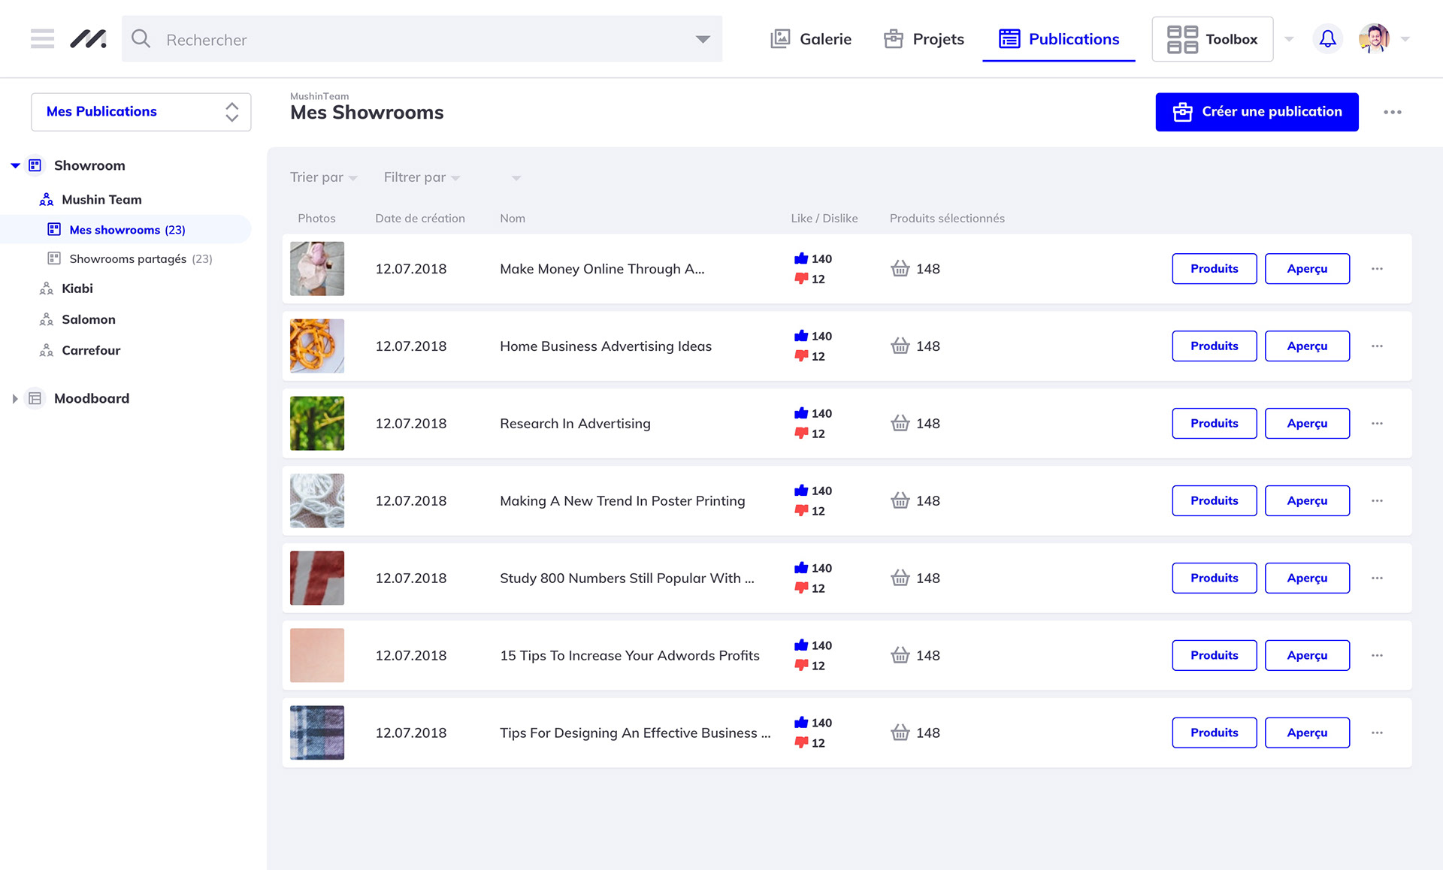The height and width of the screenshot is (870, 1443).
Task: Click the thumbs up icon on Research In Advertising
Action: click(x=801, y=413)
